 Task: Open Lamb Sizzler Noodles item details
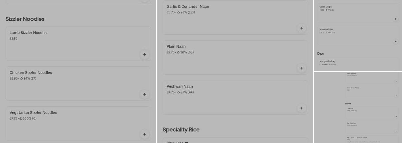pos(28,33)
